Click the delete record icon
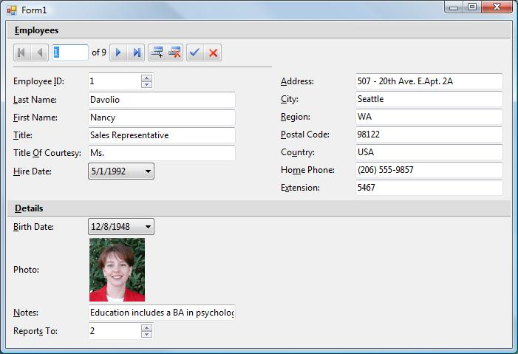Viewport: 518px width, 354px height. (175, 52)
